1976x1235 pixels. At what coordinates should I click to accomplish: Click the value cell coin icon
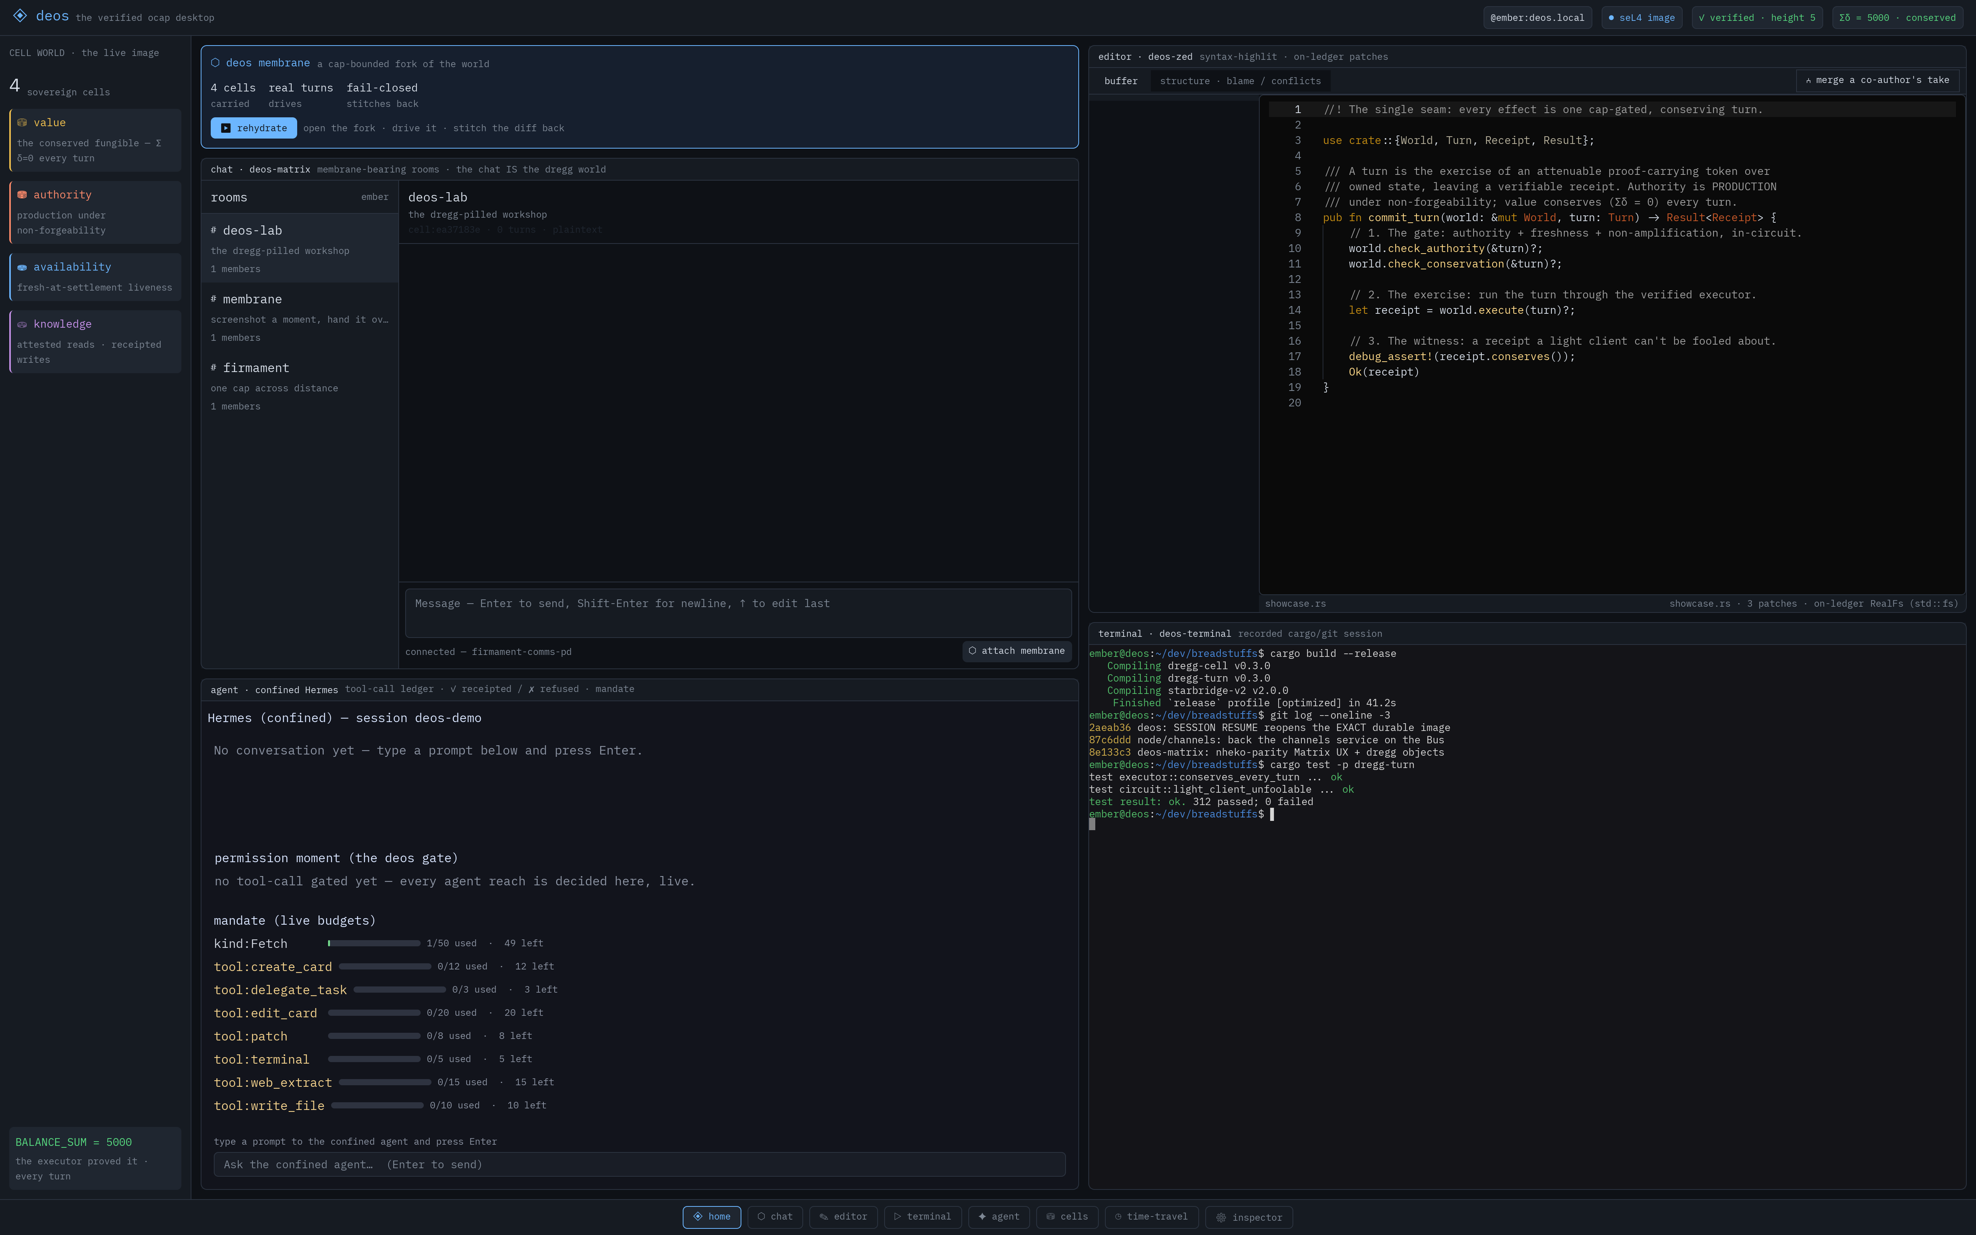point(22,122)
